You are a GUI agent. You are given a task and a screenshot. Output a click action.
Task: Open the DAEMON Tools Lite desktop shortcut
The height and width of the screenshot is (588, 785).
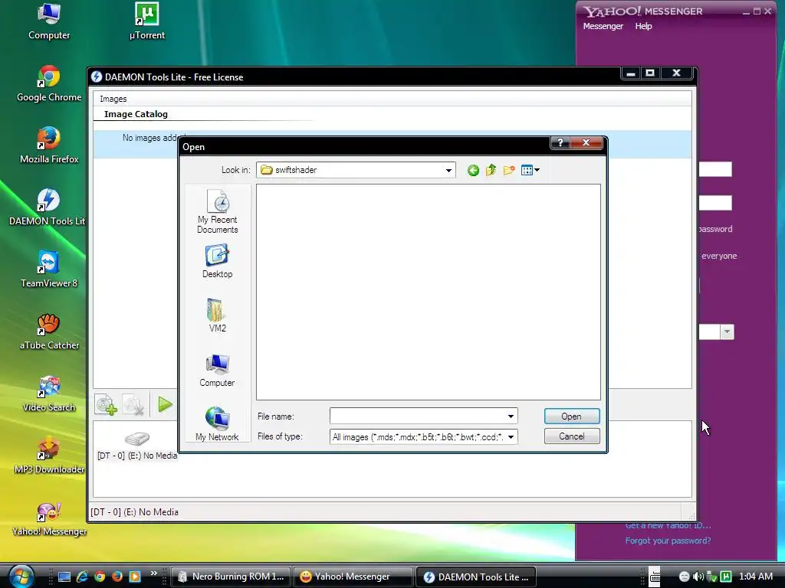point(48,207)
